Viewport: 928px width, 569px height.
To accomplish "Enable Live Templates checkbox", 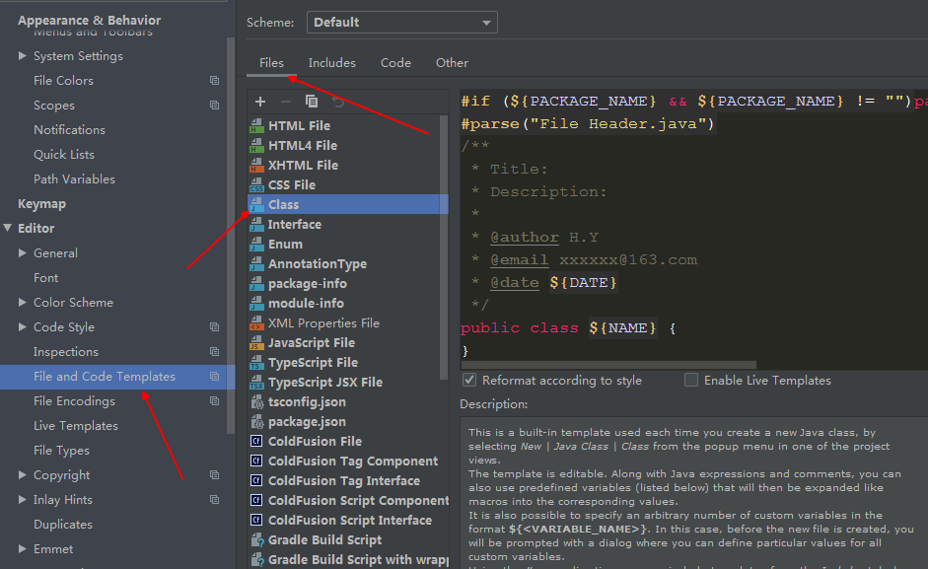I will pyautogui.click(x=691, y=380).
